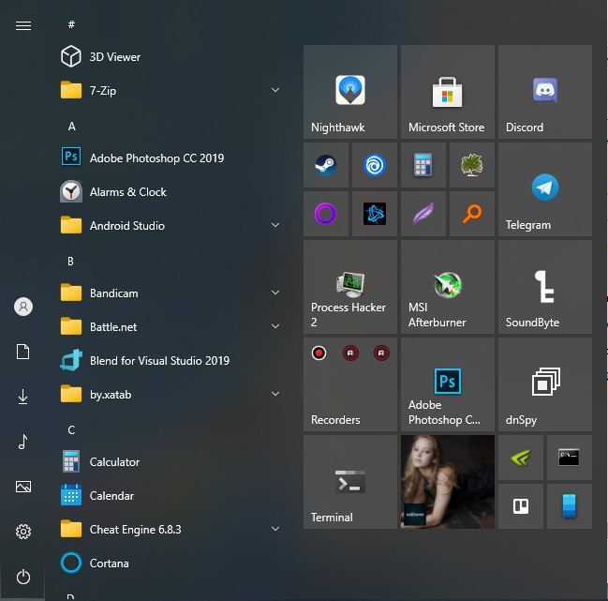Expand the Battle.net folder chevron

(275, 326)
